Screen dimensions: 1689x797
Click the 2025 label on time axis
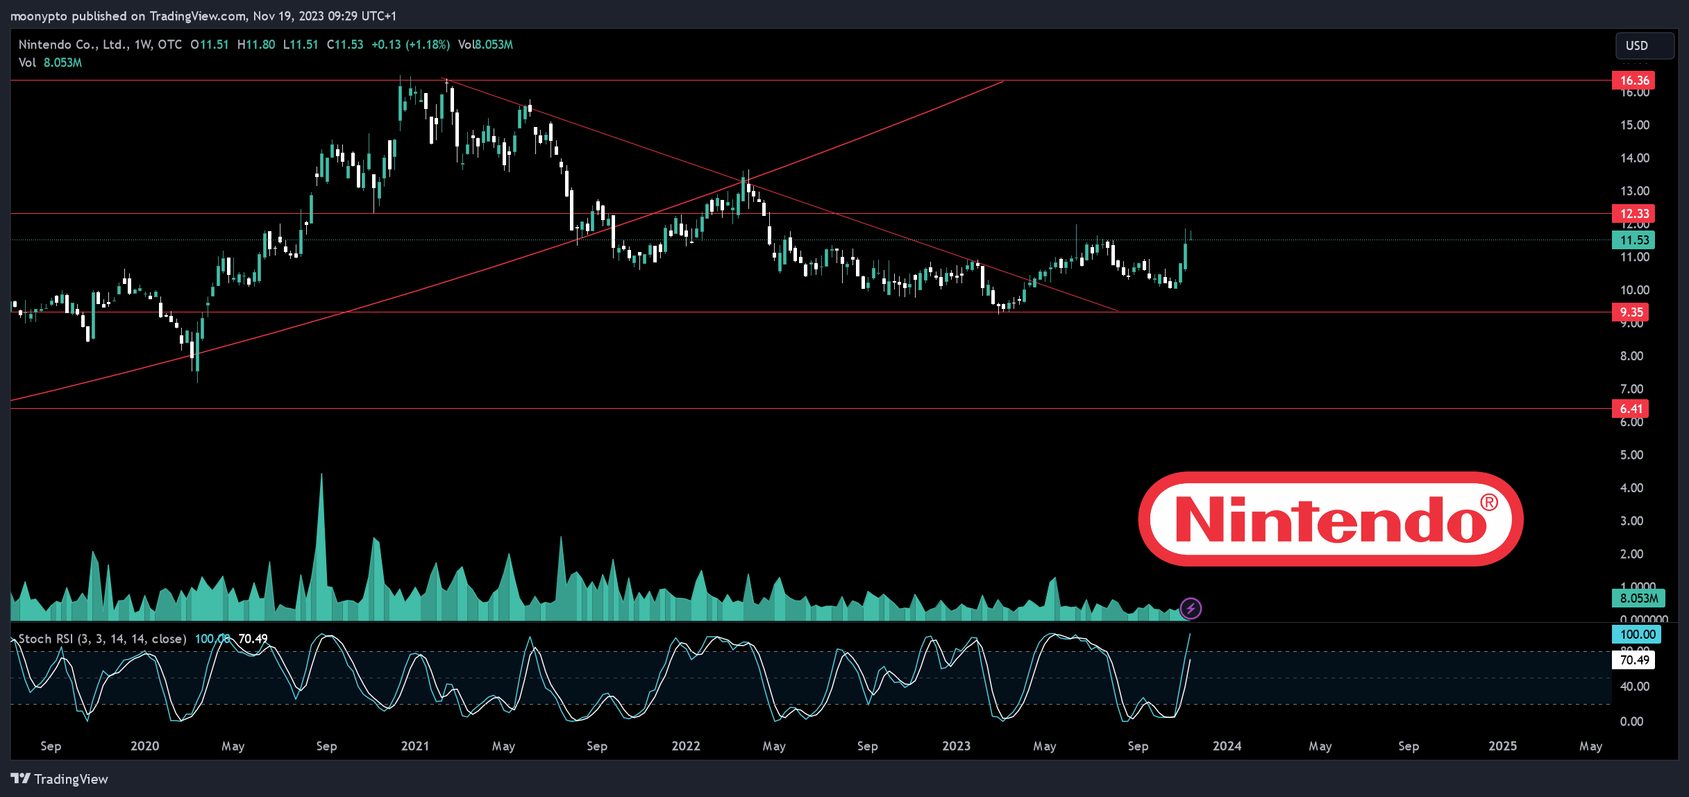pos(1503,746)
